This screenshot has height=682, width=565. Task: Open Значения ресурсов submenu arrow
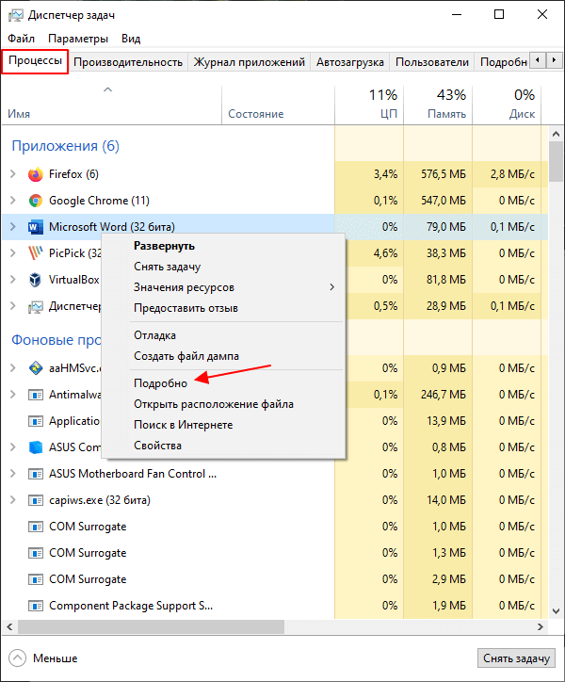[x=331, y=287]
